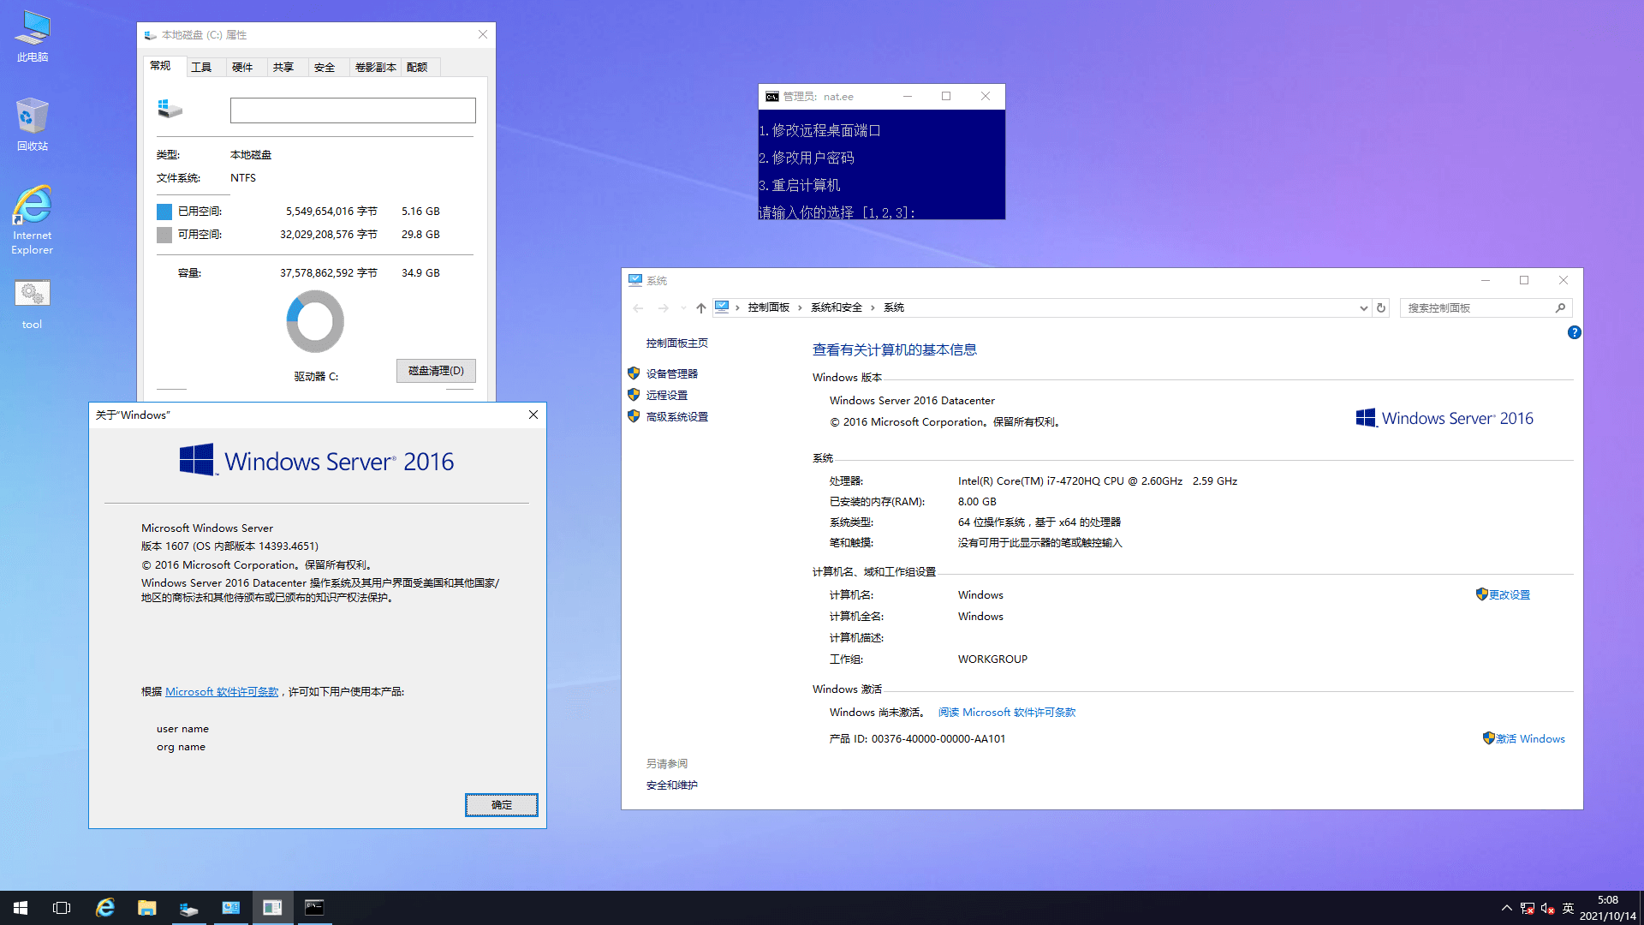1644x925 pixels.
Task: Open recent locations dropdown in System window
Action: click(683, 307)
